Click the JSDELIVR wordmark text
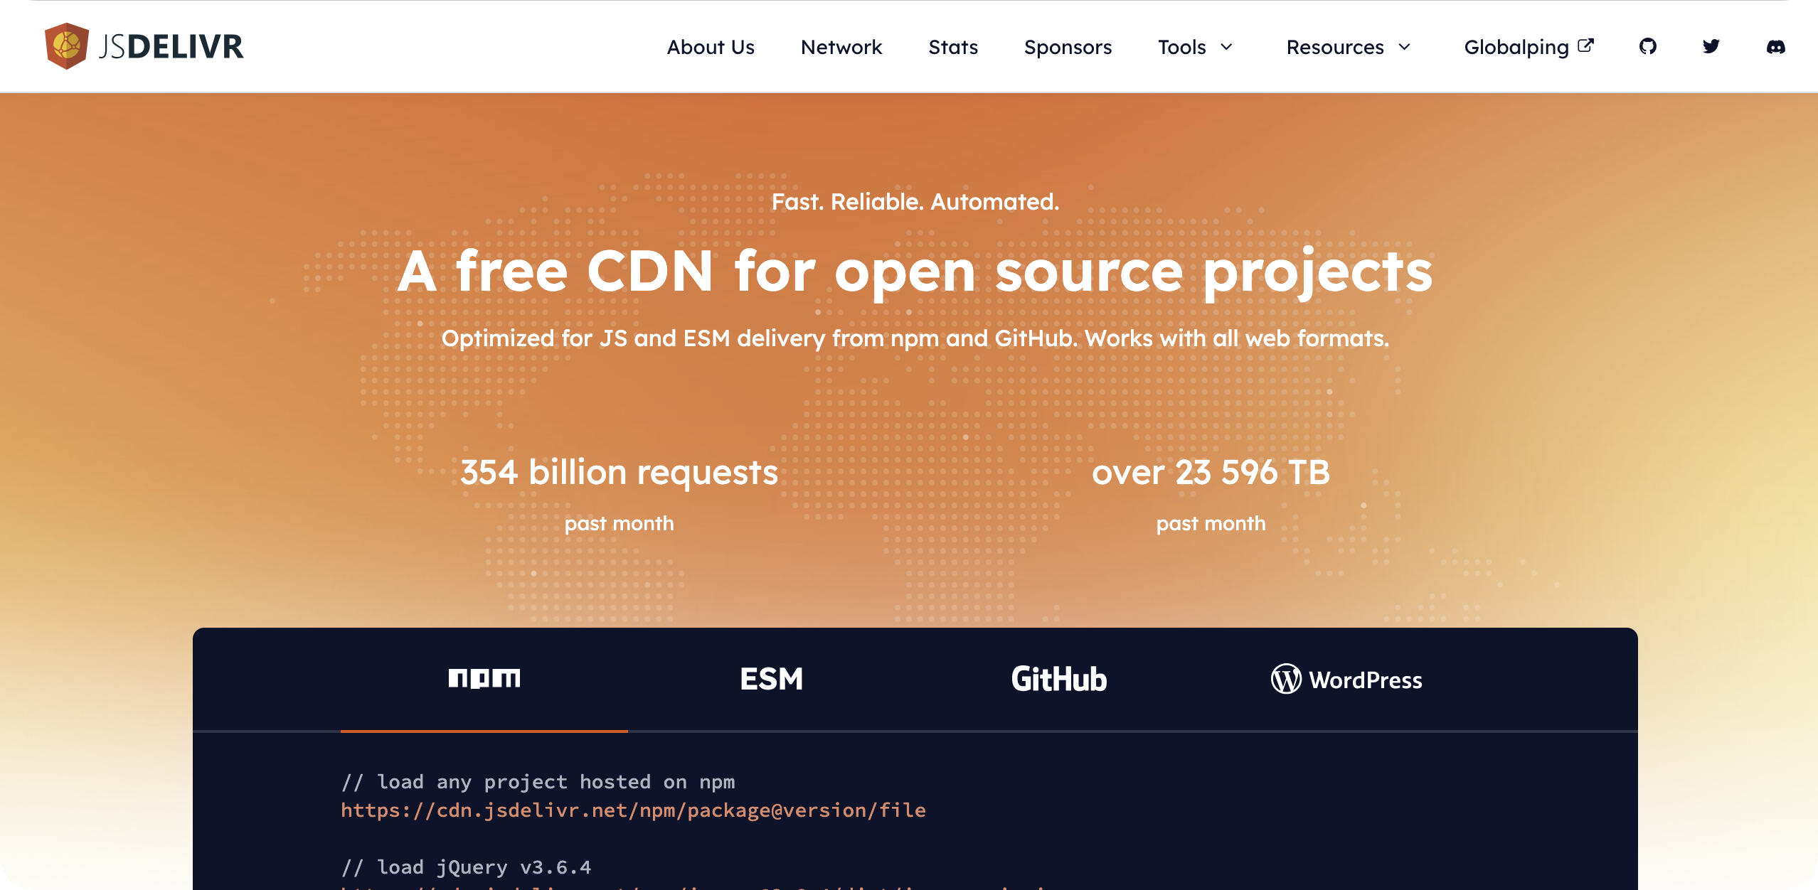The height and width of the screenshot is (890, 1818). (171, 47)
